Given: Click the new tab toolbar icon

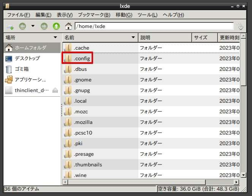Looking at the screenshot, I should (10, 26).
